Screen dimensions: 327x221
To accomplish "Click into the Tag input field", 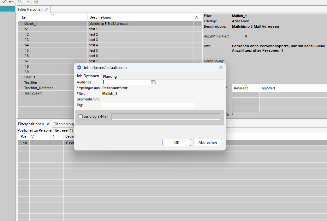I will (148, 105).
